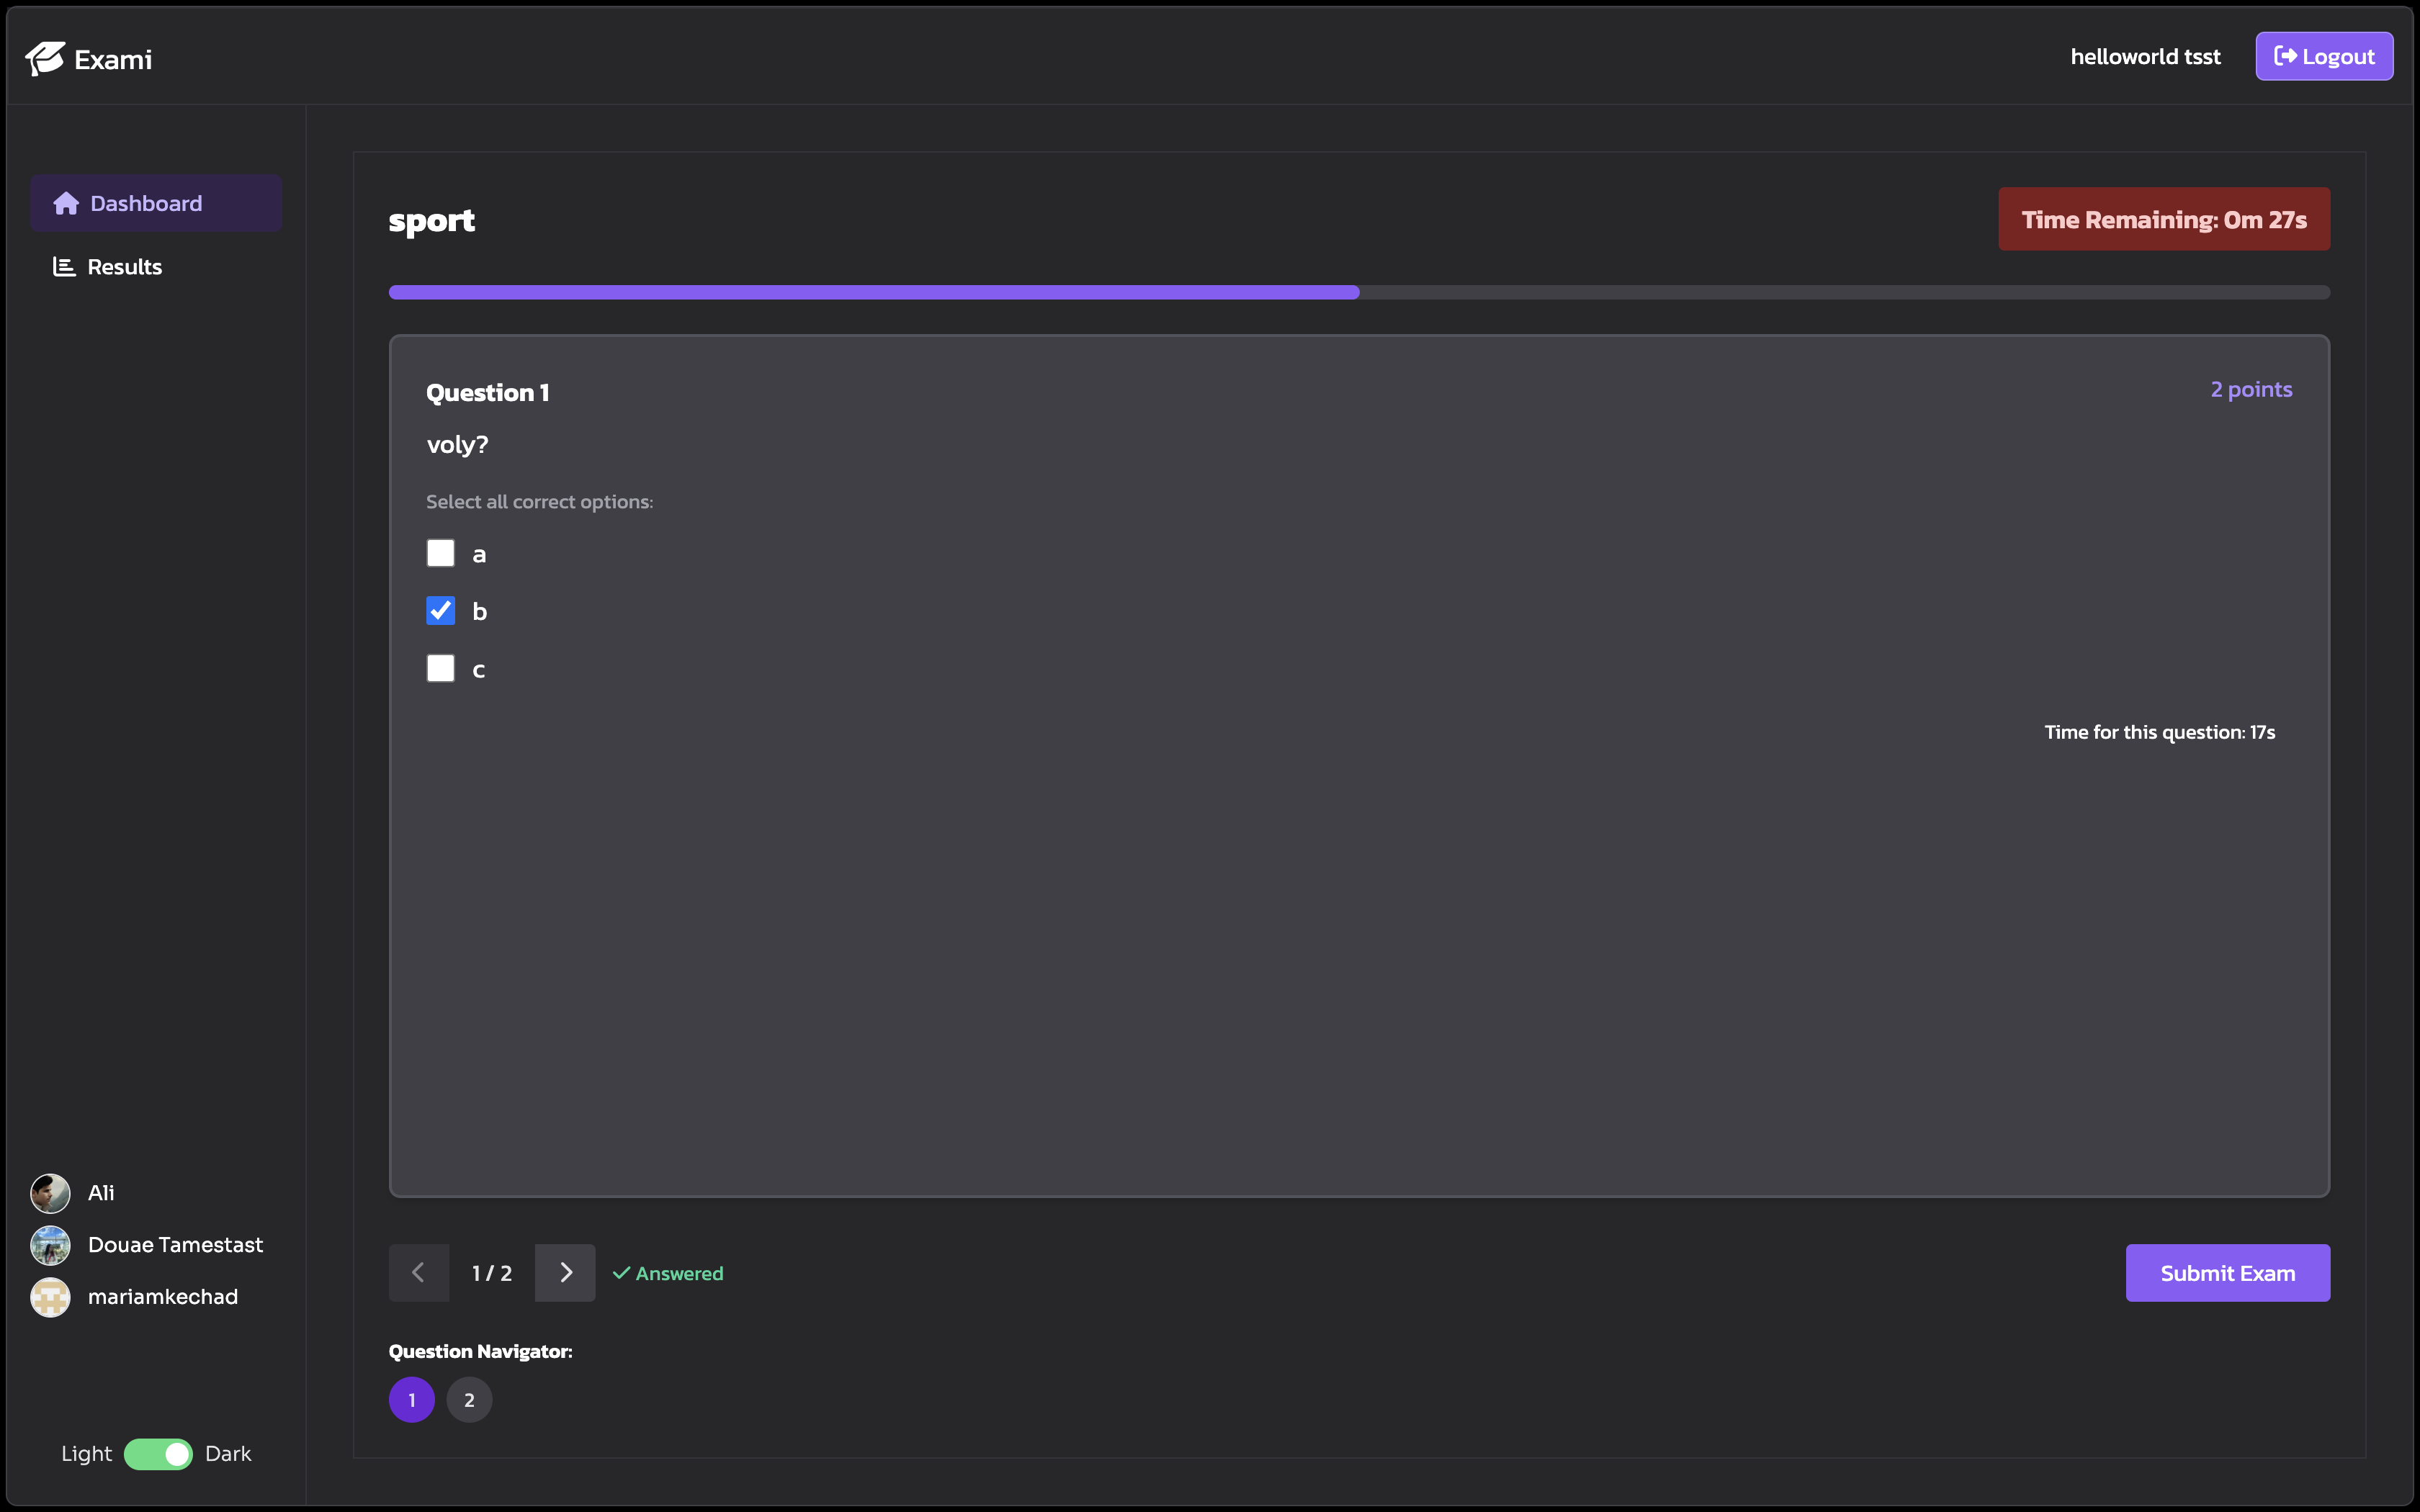2420x1512 pixels.
Task: Jump to question 2 in navigator
Action: 469,1400
